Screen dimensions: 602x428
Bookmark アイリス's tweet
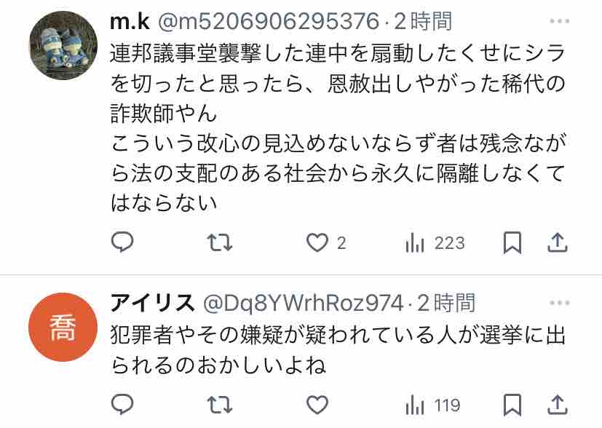(512, 405)
